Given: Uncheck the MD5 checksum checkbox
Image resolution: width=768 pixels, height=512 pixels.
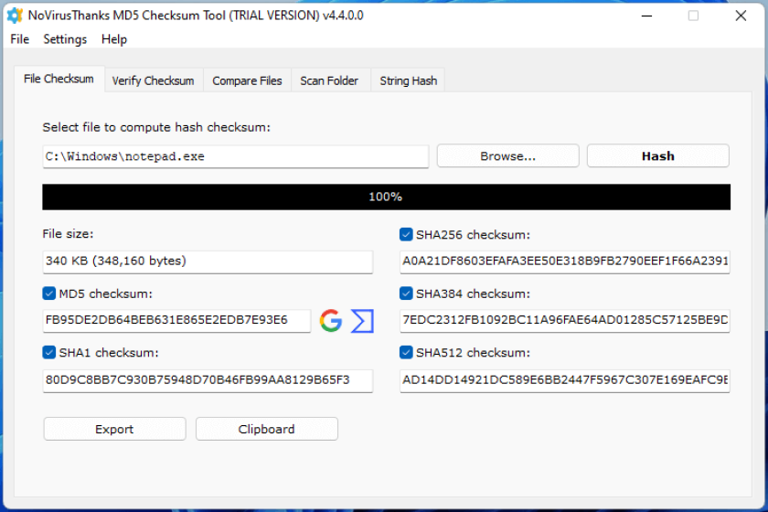Looking at the screenshot, I should coord(49,293).
